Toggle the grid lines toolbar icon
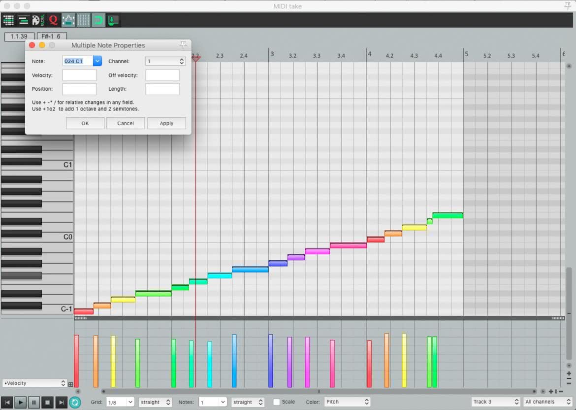576x410 pixels. [x=83, y=20]
